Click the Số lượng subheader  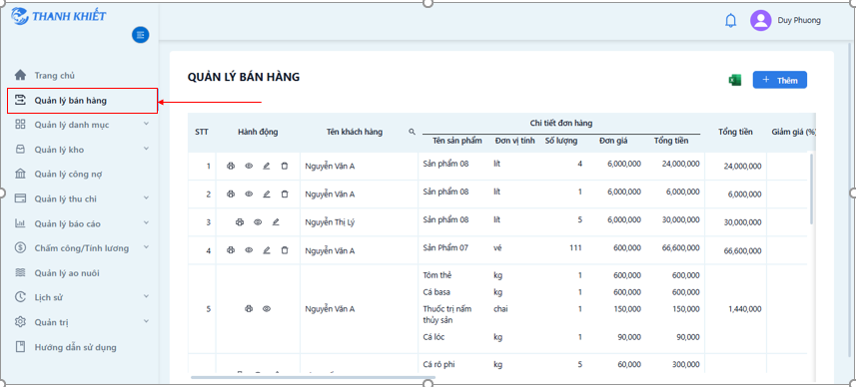point(561,141)
